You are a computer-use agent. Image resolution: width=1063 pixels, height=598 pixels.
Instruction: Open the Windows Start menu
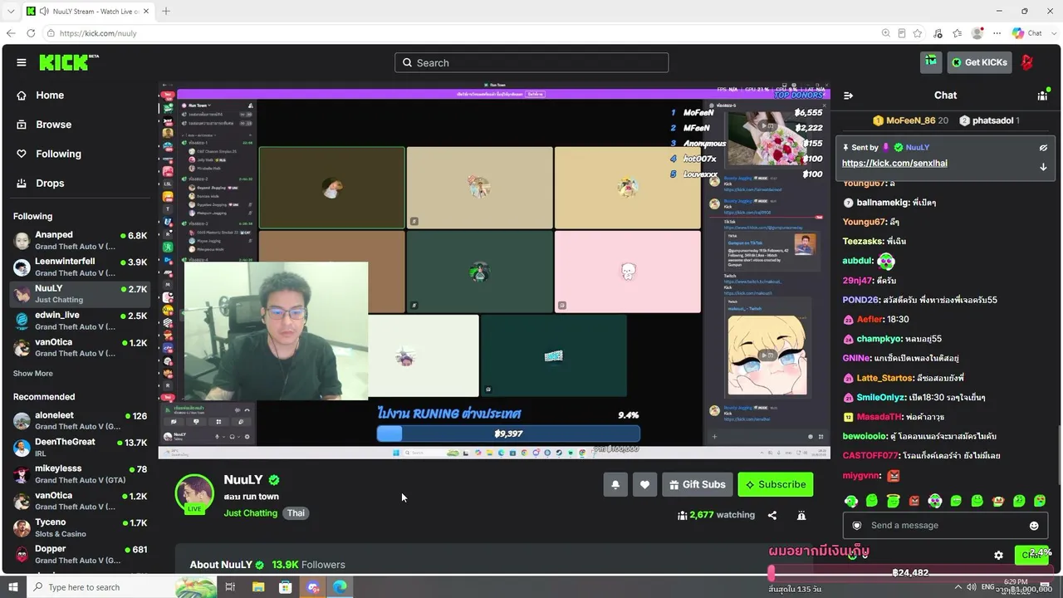pos(13,587)
